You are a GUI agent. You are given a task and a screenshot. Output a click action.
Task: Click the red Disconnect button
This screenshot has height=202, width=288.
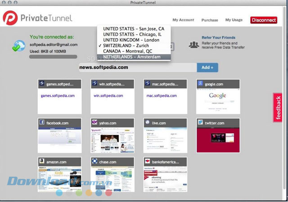click(264, 20)
